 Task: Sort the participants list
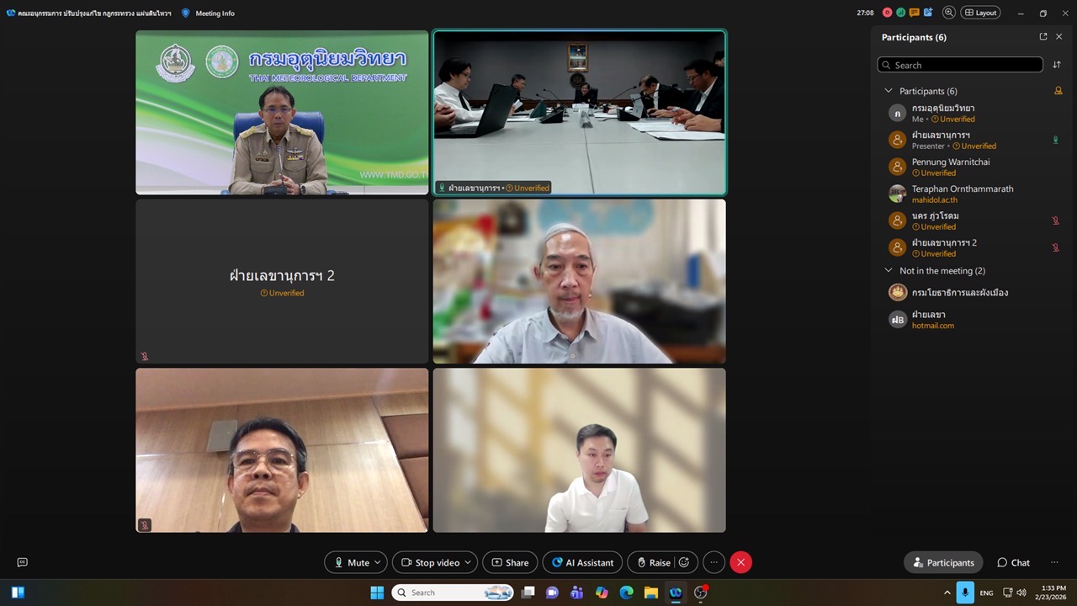pos(1057,65)
